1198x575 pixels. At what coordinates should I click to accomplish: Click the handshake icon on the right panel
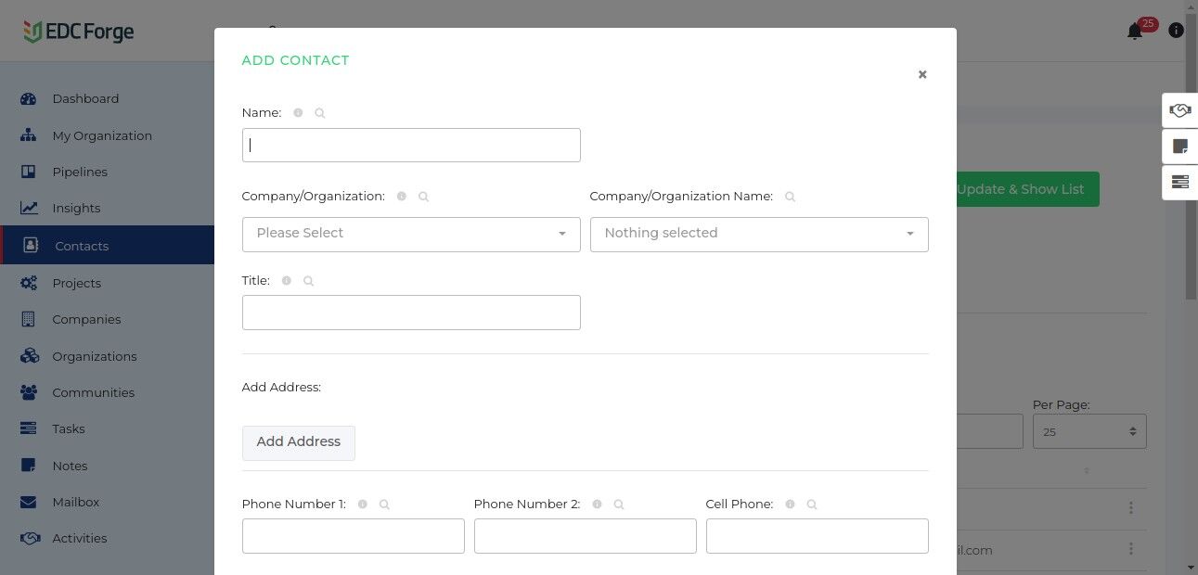[x=1179, y=110]
